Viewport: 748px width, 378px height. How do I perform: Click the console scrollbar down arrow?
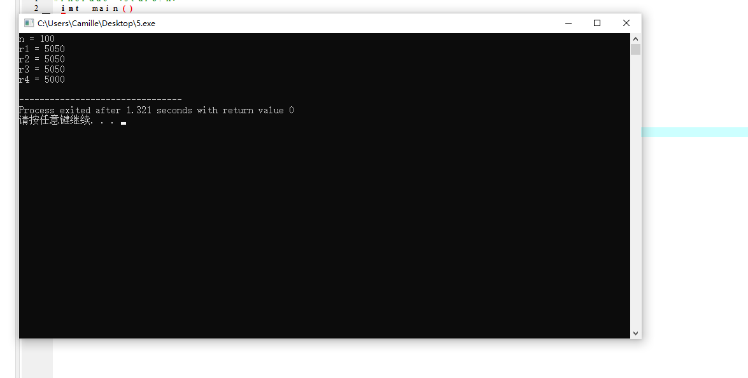tap(635, 333)
